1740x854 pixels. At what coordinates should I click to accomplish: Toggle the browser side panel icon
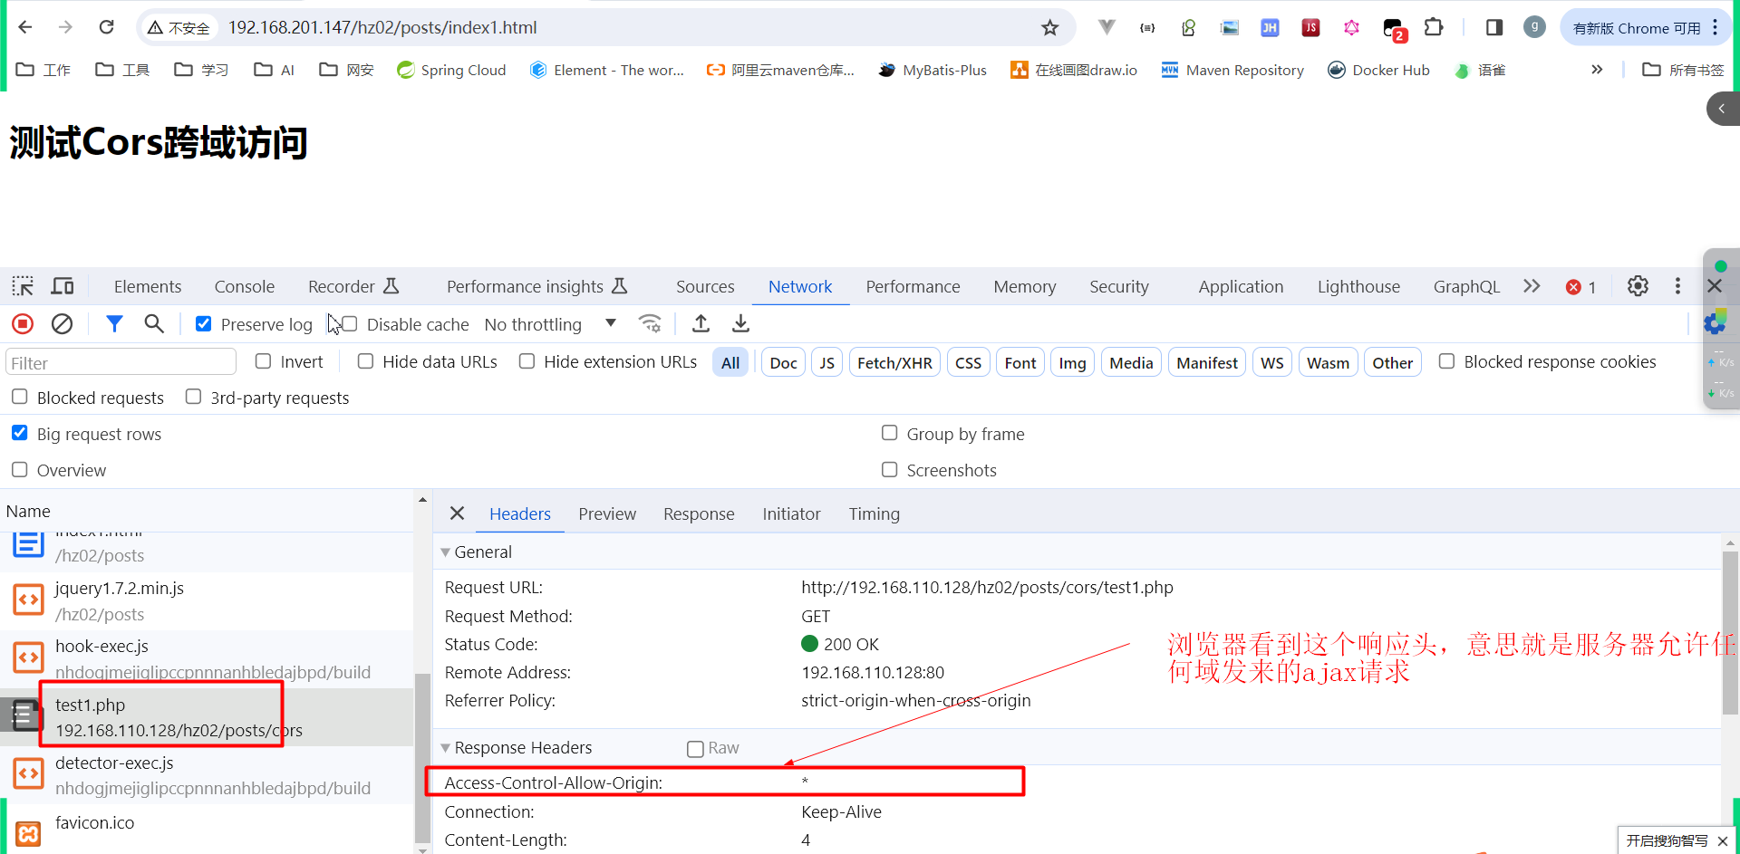(1494, 27)
